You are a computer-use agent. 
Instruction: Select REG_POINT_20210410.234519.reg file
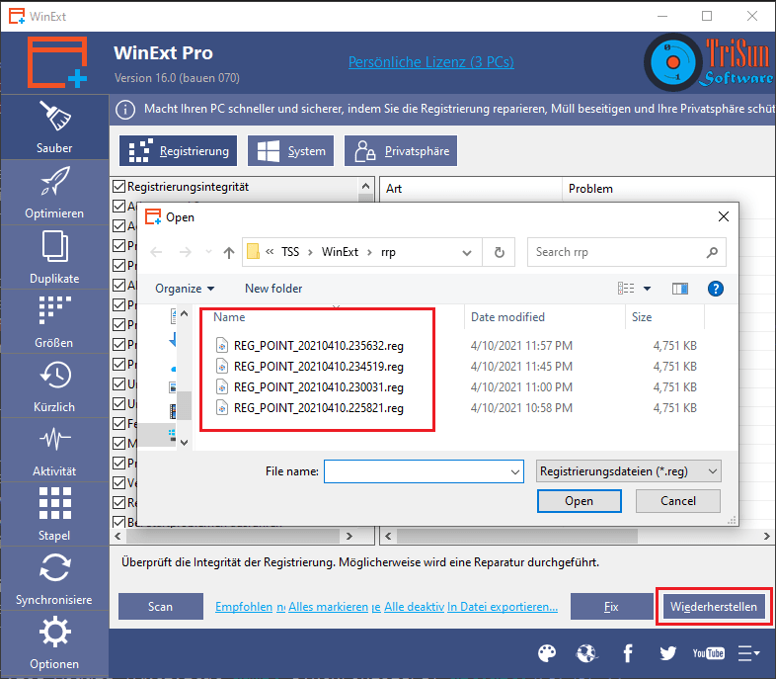click(x=318, y=367)
